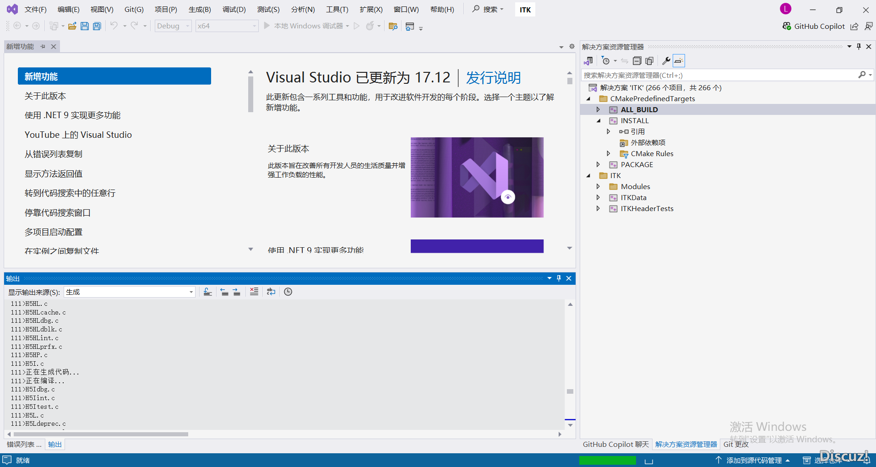Go to the previous message in the Output toolbar
The image size is (876, 467).
point(224,292)
